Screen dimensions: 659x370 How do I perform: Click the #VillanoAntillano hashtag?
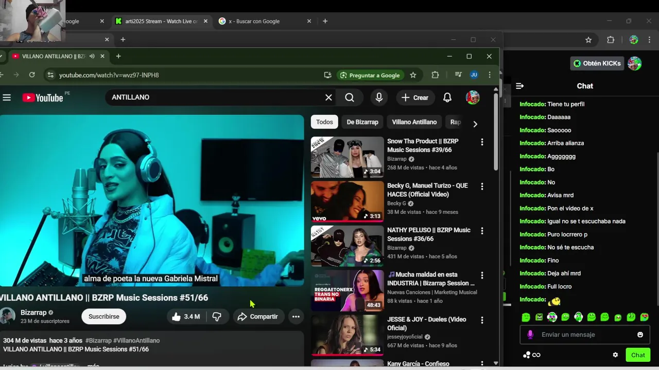[x=136, y=340]
